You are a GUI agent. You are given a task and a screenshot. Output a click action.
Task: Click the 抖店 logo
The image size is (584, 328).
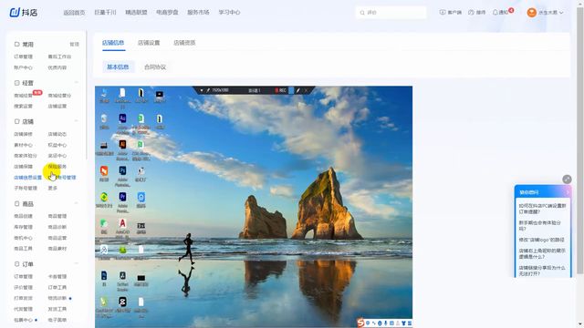[x=24, y=12]
